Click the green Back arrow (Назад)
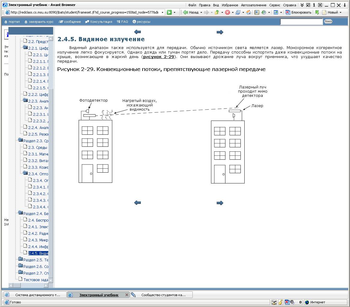 coord(186,13)
